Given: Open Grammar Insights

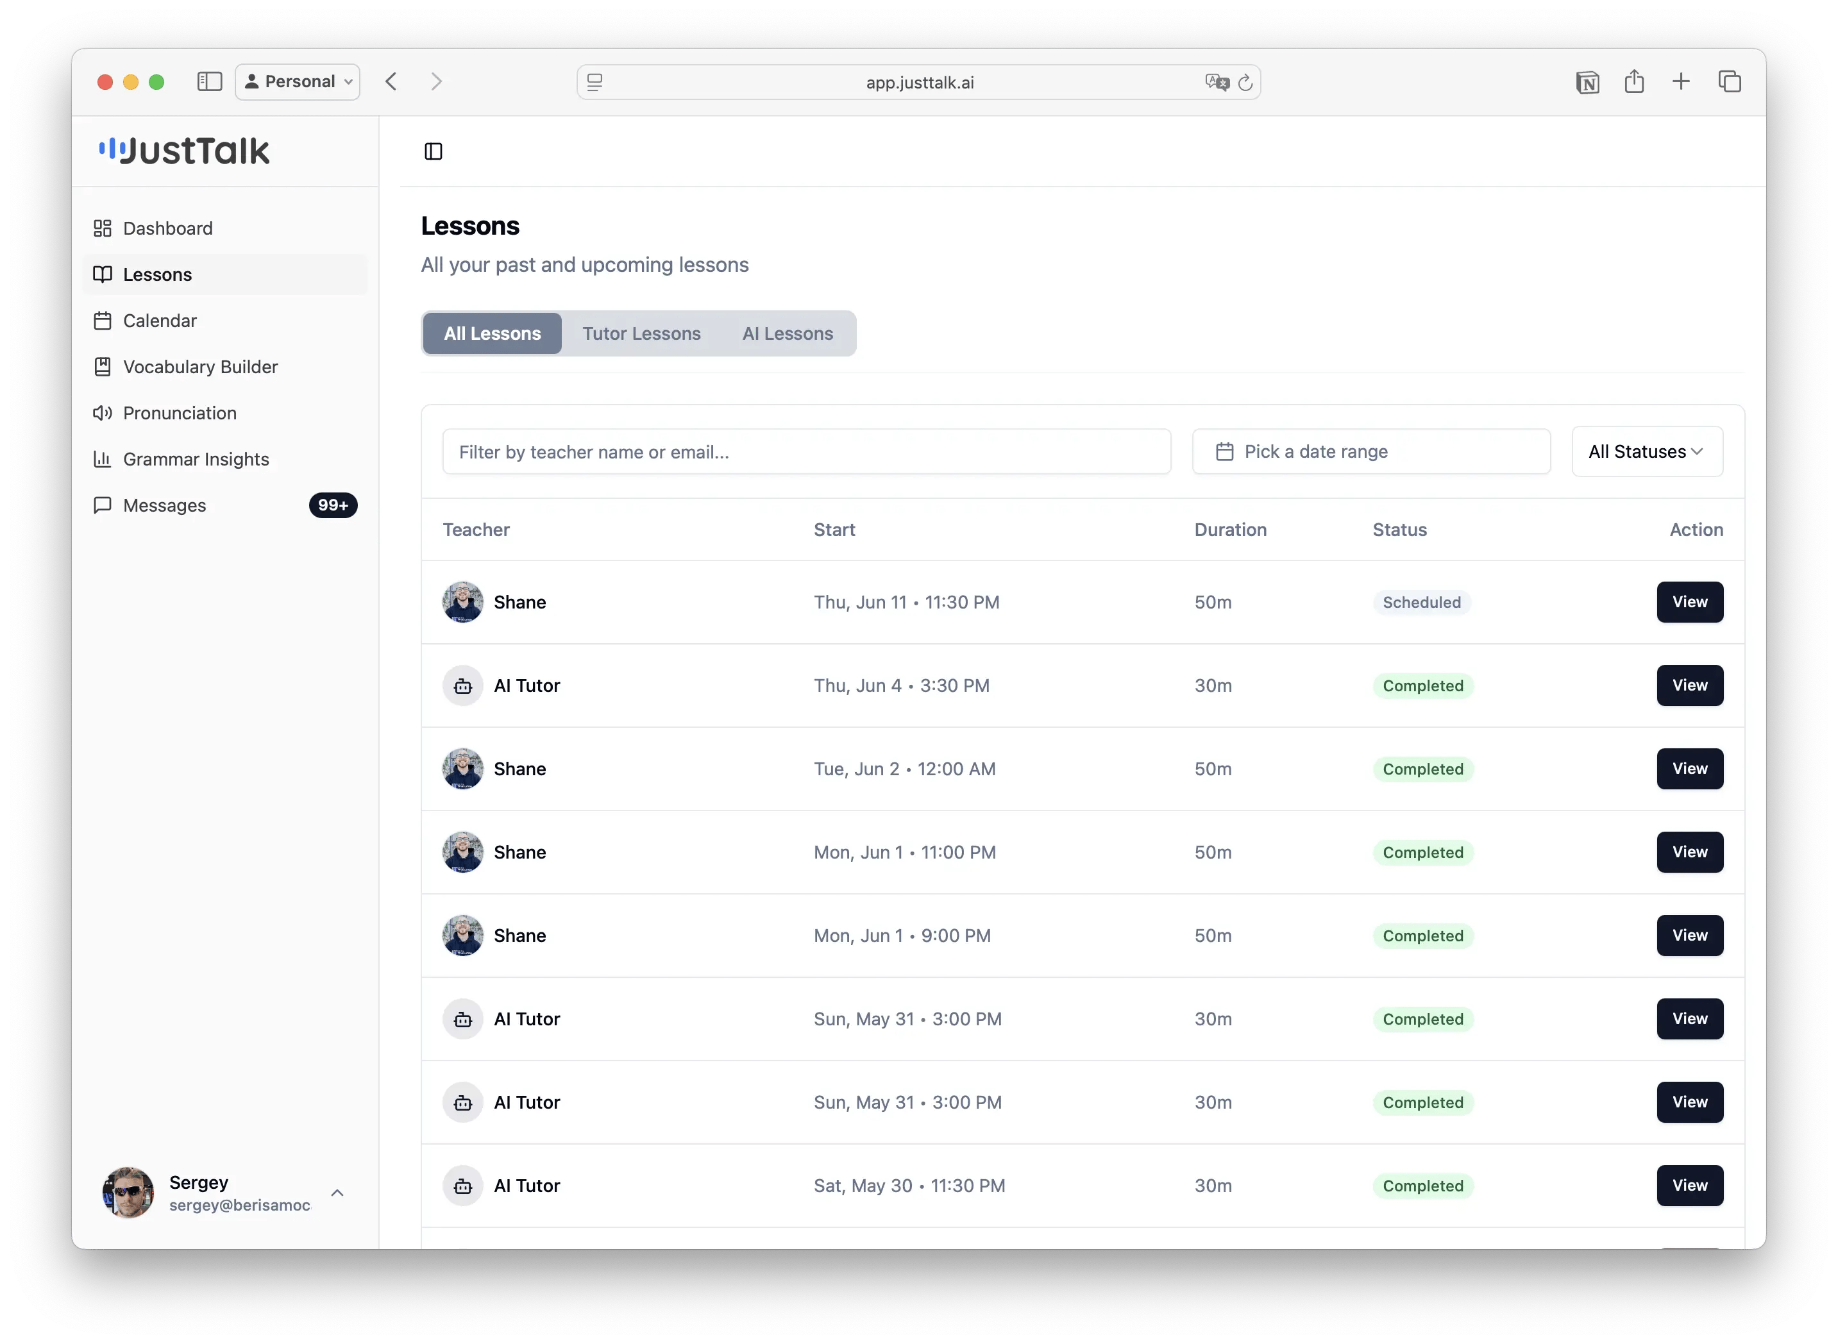Looking at the screenshot, I should [225, 460].
